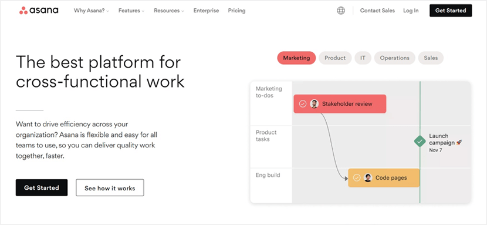Open the Stakeholder review task card
This screenshot has height=225, width=487.
pos(340,104)
